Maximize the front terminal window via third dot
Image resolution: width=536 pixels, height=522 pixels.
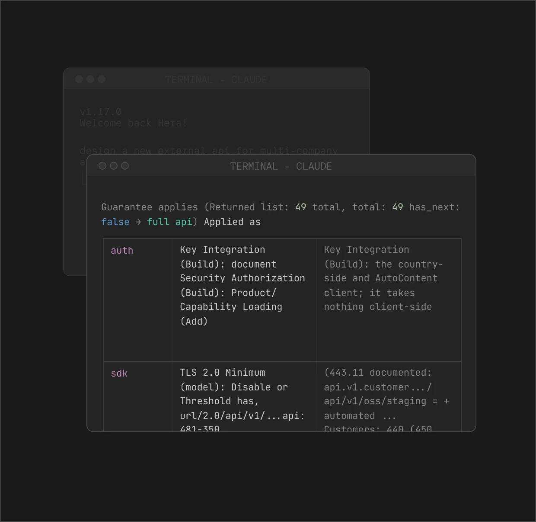125,166
